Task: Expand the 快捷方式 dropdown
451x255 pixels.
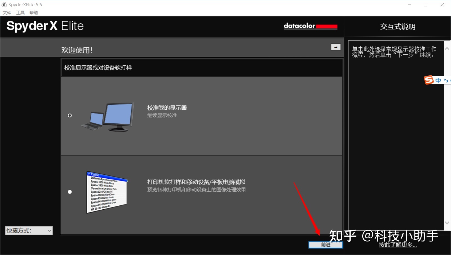Action: [29, 230]
